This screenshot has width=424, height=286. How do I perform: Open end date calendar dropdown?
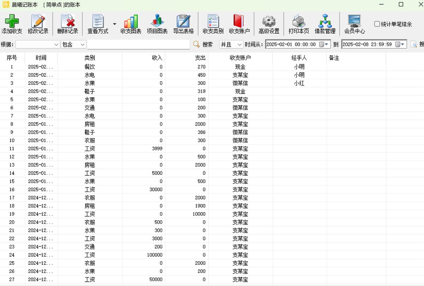click(x=400, y=45)
